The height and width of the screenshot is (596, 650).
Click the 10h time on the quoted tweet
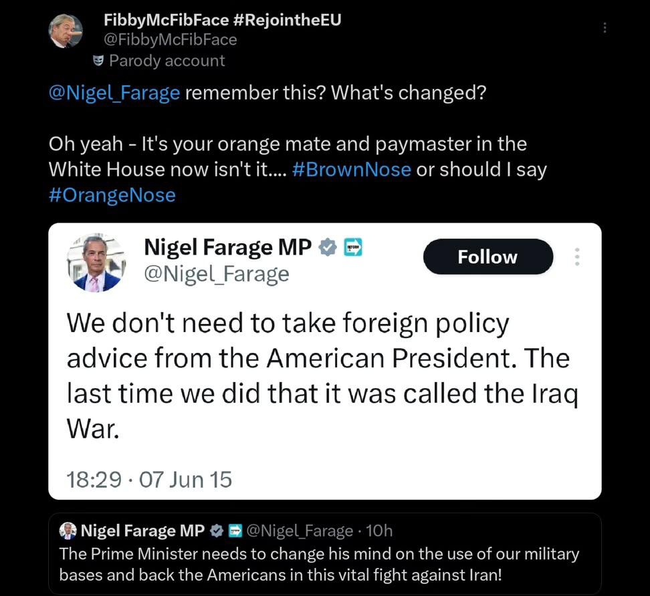tap(380, 531)
